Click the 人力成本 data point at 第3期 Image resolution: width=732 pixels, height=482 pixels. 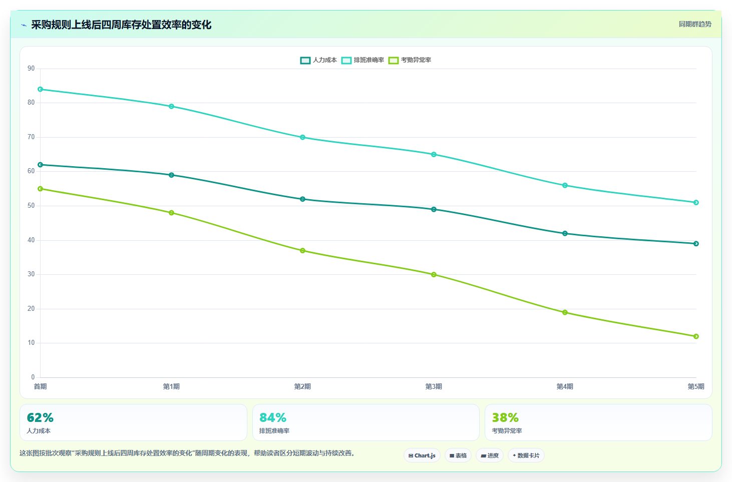434,209
